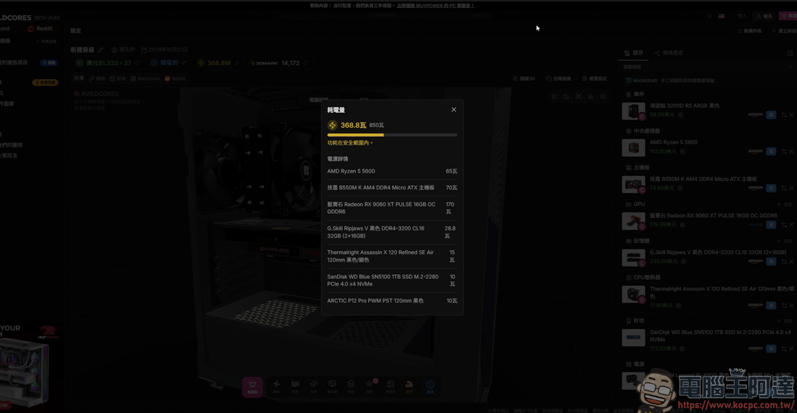Screen dimensions: 797x413
Task: Click the 報名 sign-up button
Action: coord(764,15)
